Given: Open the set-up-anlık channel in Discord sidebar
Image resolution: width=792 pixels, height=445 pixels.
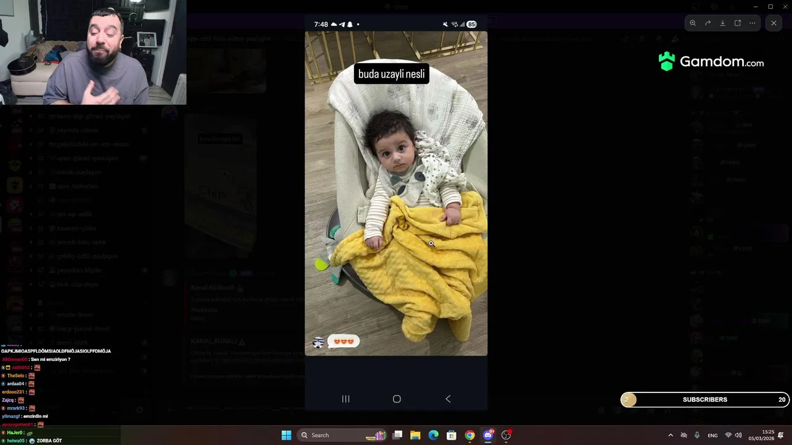Looking at the screenshot, I should pyautogui.click(x=74, y=214).
